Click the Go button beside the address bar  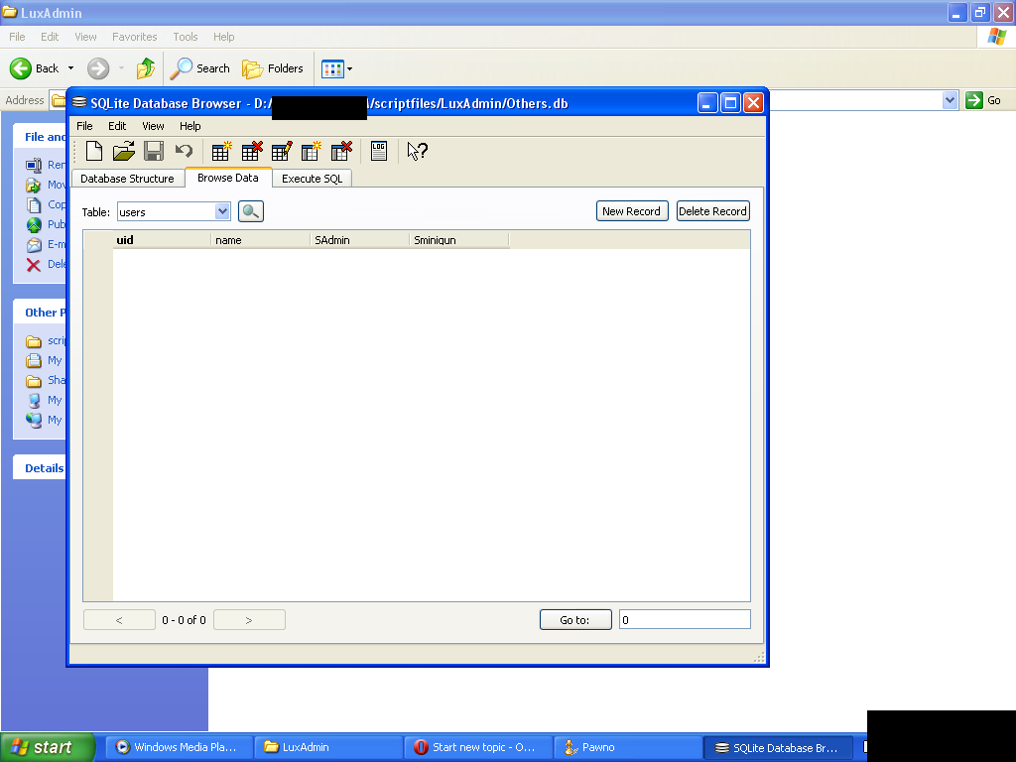[983, 100]
